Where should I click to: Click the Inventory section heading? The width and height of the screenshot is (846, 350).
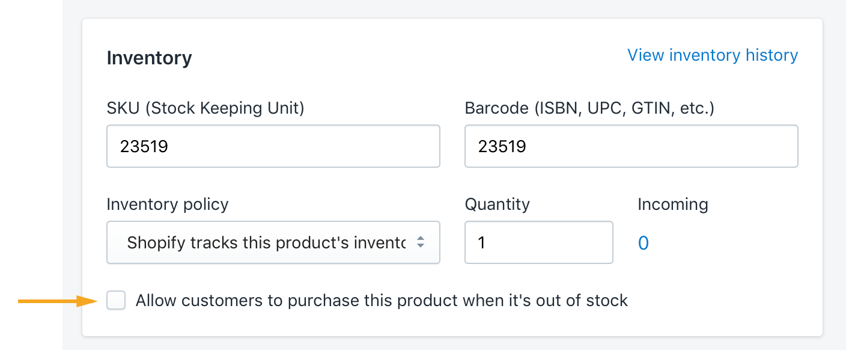coord(149,58)
